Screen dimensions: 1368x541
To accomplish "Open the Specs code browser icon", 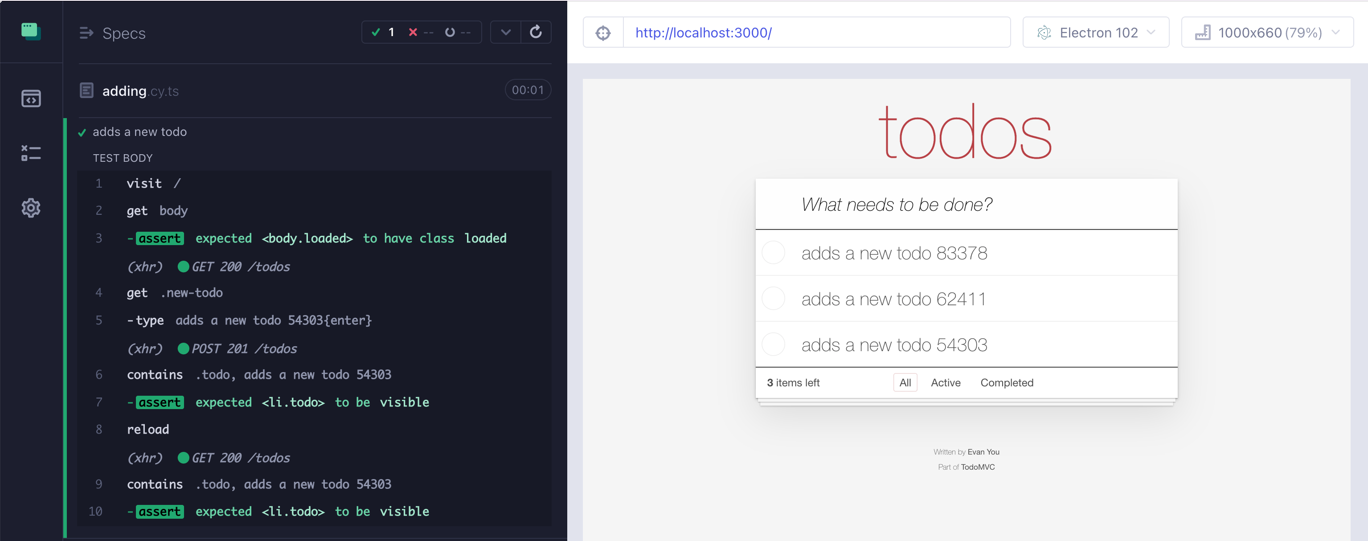I will [x=31, y=99].
